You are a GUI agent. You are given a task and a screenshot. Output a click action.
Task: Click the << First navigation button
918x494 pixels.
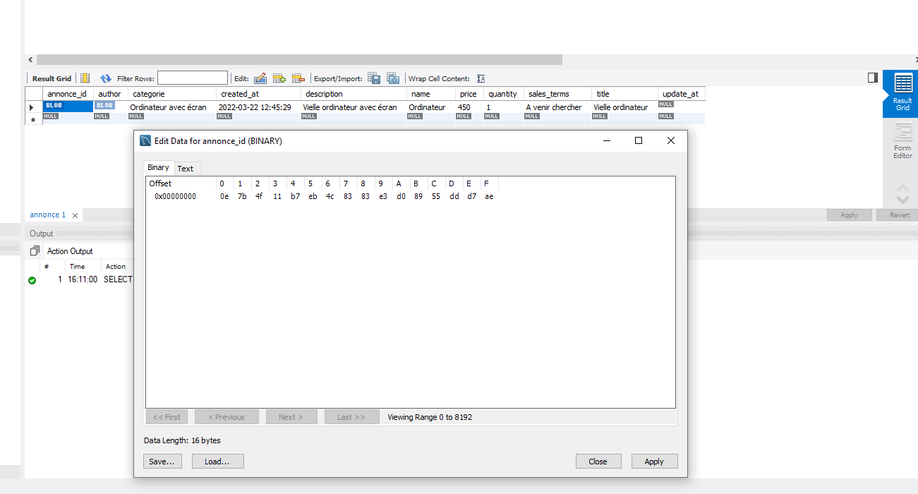[x=167, y=417]
